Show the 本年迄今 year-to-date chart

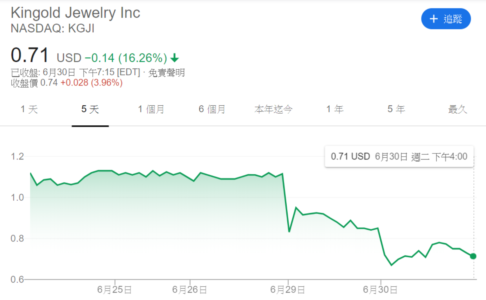tap(273, 109)
